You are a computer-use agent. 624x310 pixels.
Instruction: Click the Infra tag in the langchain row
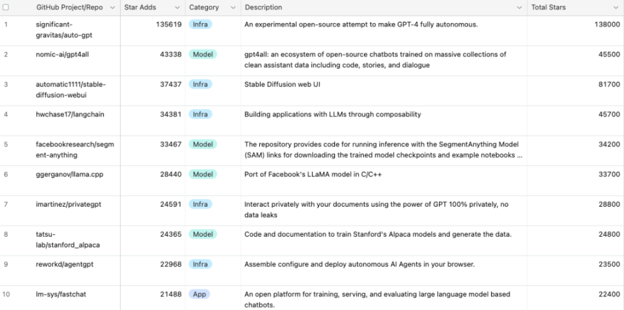pos(200,114)
